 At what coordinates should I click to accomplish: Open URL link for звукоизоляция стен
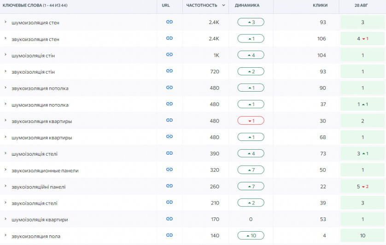[x=170, y=38]
